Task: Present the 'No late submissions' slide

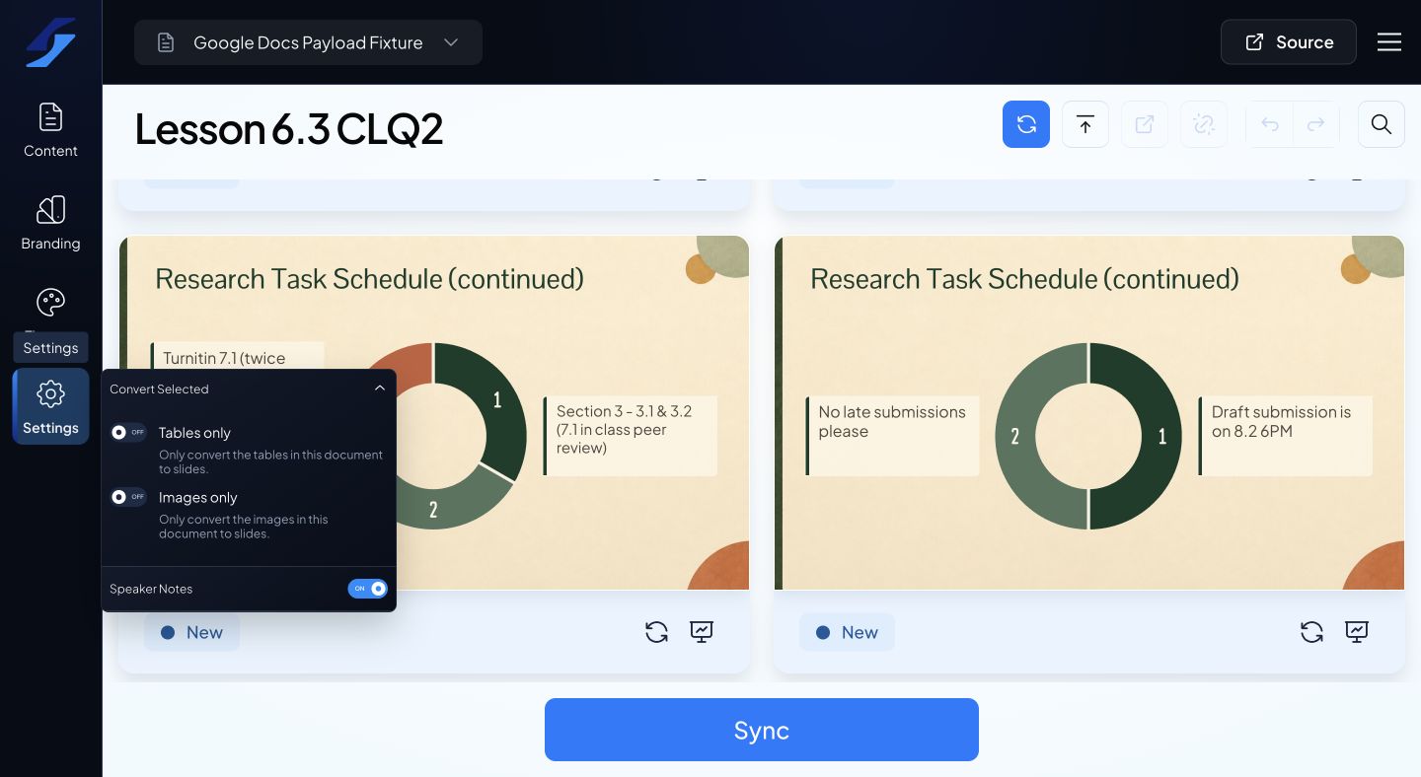Action: point(1357,632)
